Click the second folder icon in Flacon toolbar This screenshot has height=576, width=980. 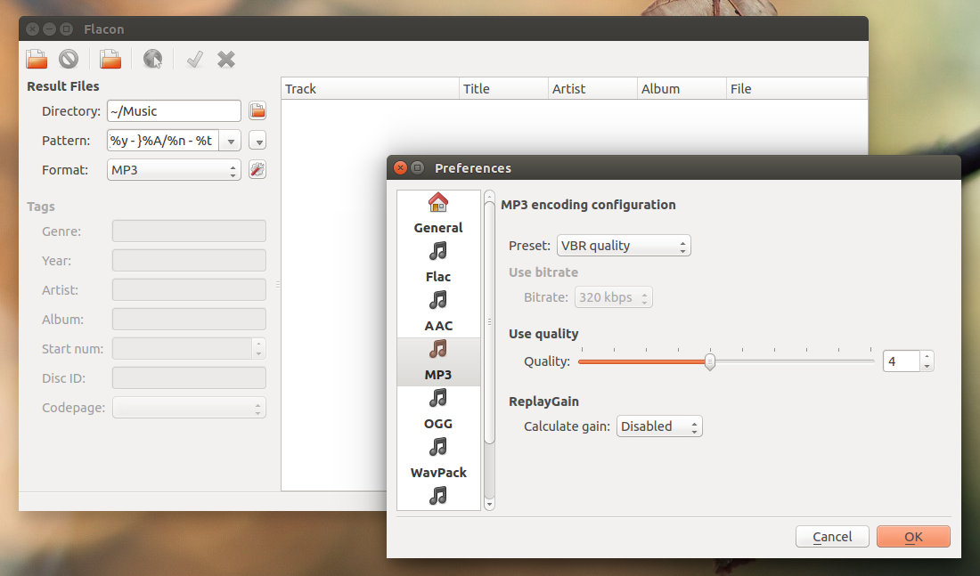tap(110, 59)
